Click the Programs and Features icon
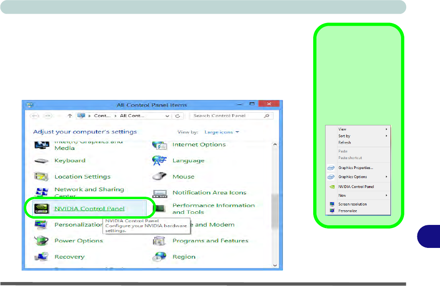440x286 pixels. point(159,241)
